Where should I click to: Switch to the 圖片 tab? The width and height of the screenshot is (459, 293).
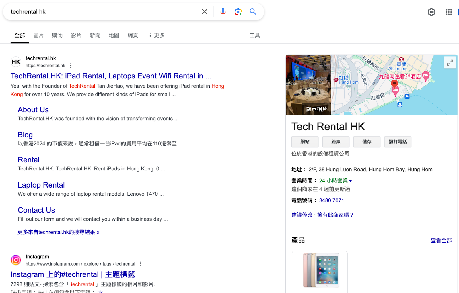point(38,35)
